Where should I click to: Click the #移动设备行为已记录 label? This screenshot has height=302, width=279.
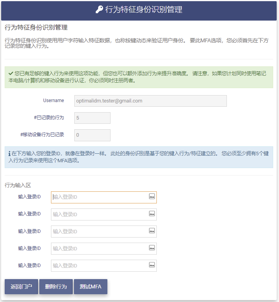42,135
